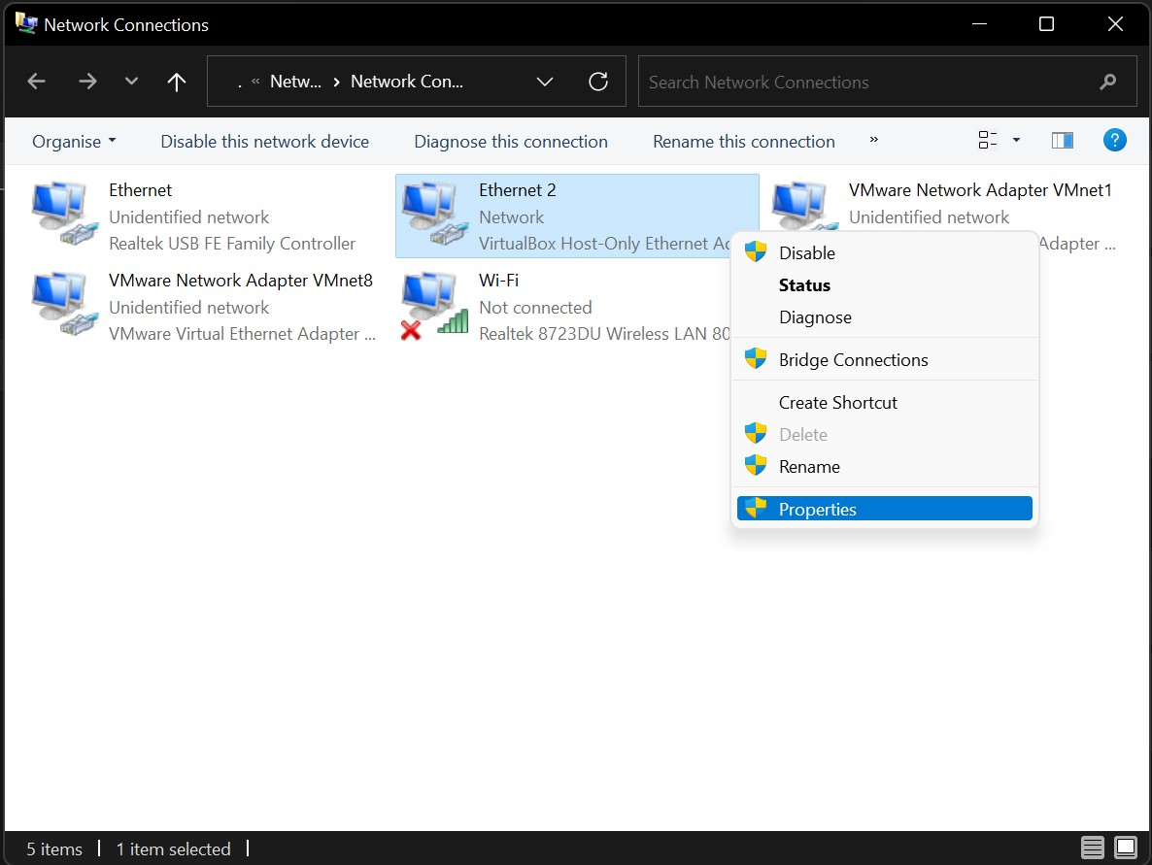Click the VMware Network Adapter VMnet8 name

click(x=241, y=280)
